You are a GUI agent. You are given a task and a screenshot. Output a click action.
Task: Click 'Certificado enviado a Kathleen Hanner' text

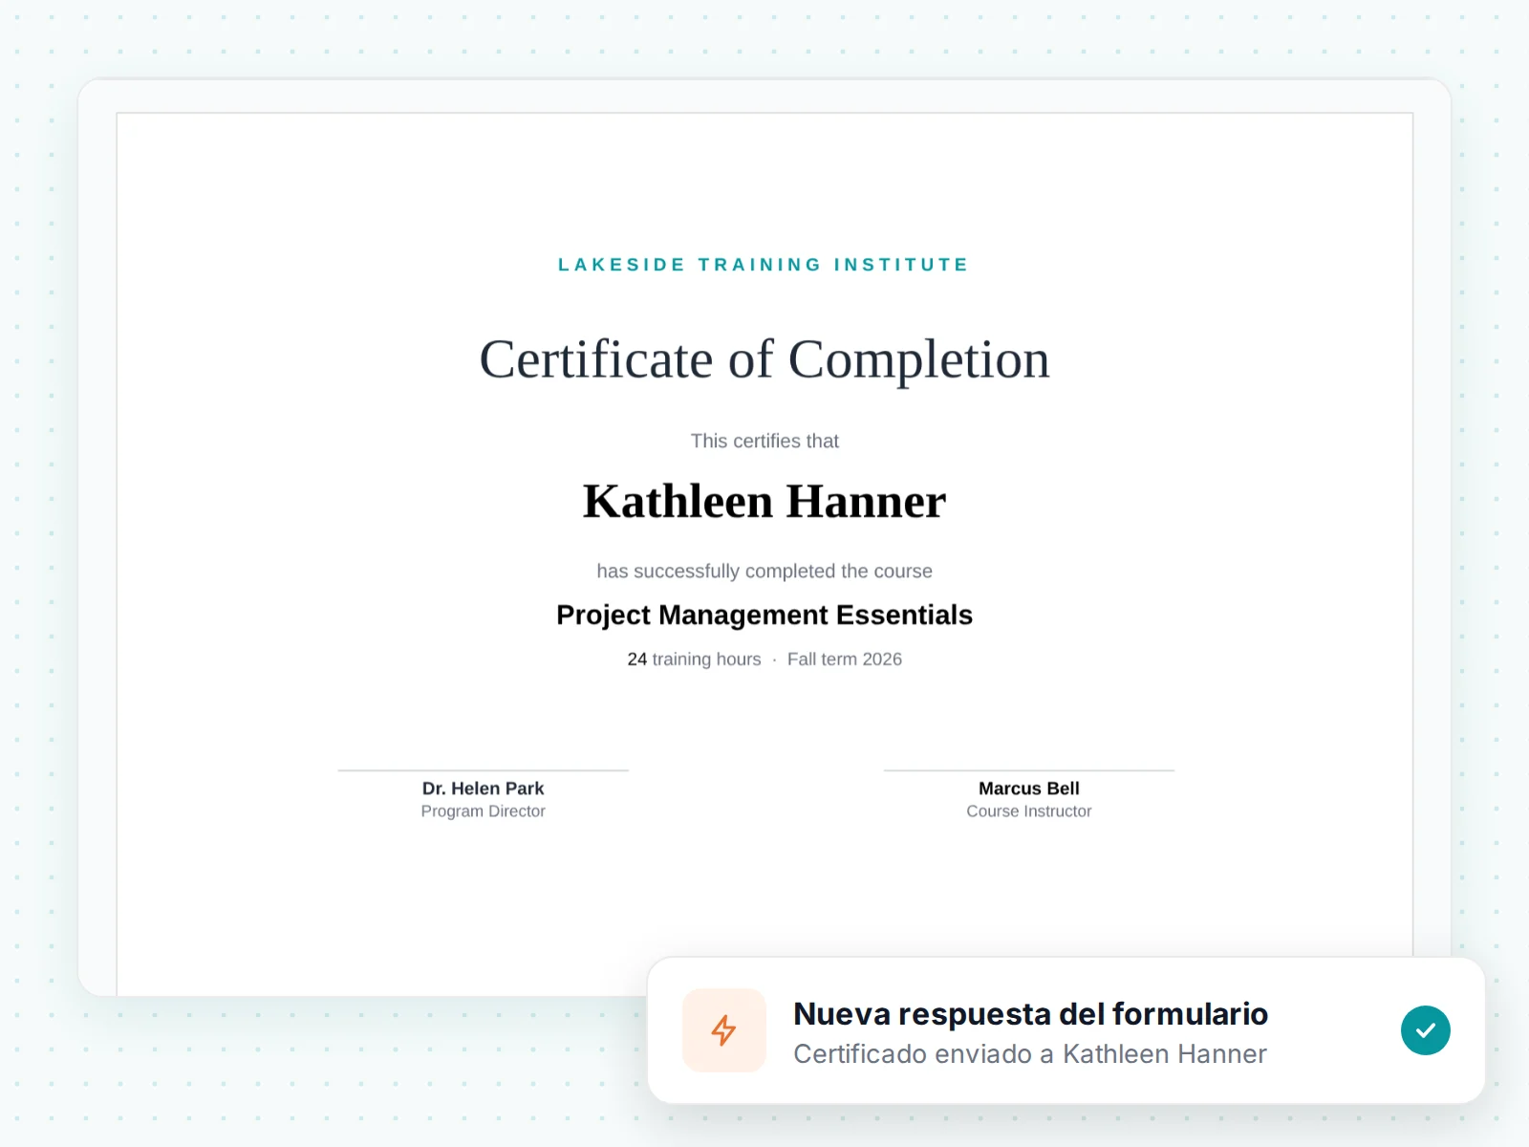point(1029,1053)
